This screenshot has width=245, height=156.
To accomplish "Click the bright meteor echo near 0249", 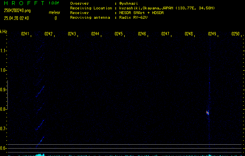I will [208, 113].
